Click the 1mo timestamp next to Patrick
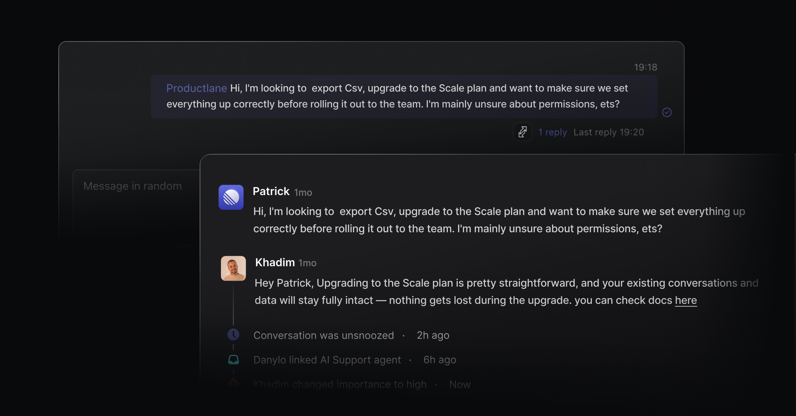 click(x=303, y=192)
